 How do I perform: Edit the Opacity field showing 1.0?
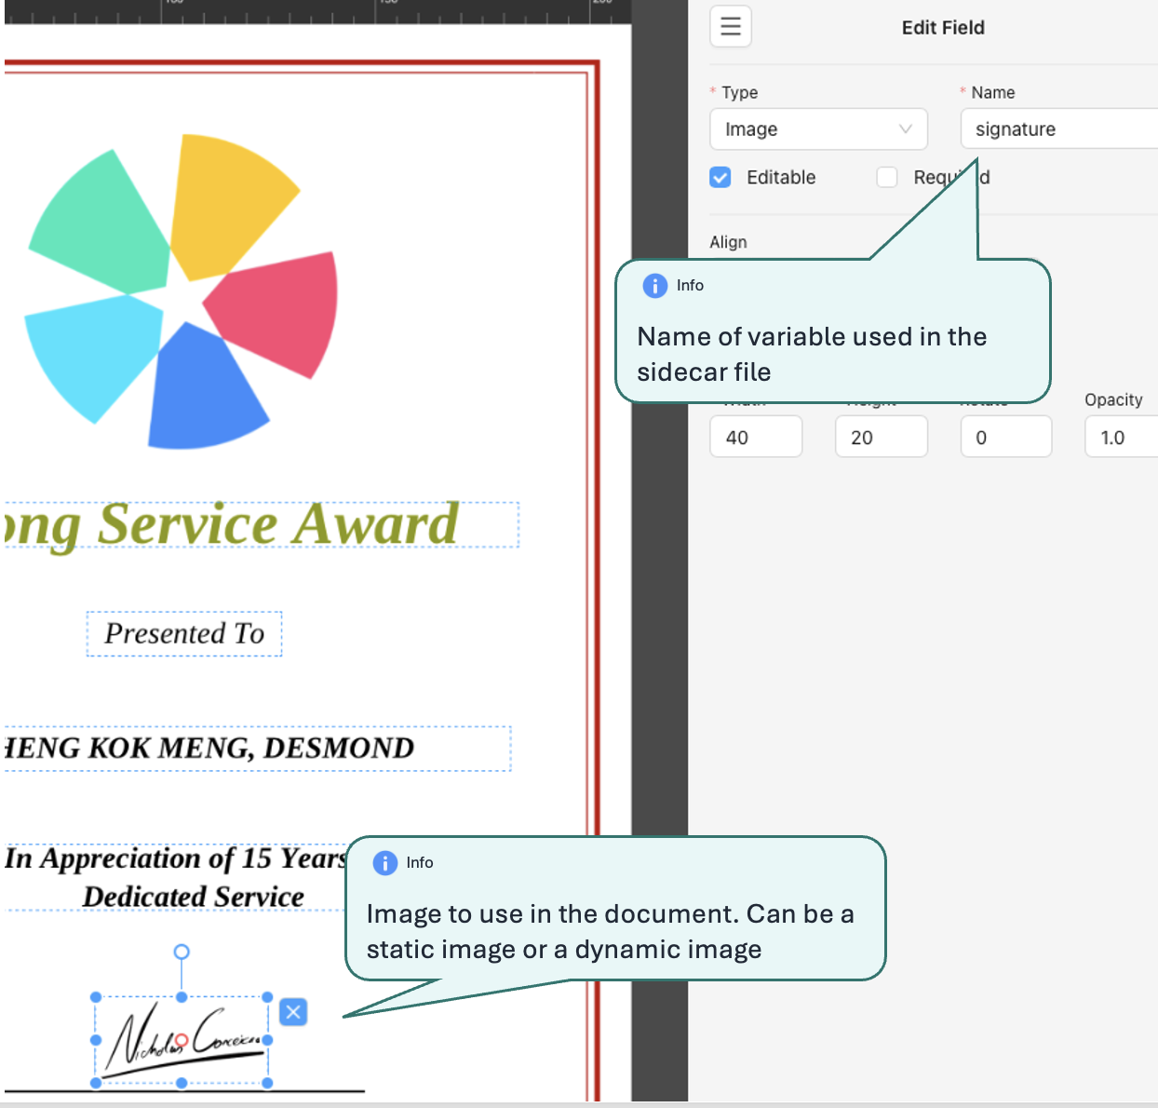(1122, 437)
